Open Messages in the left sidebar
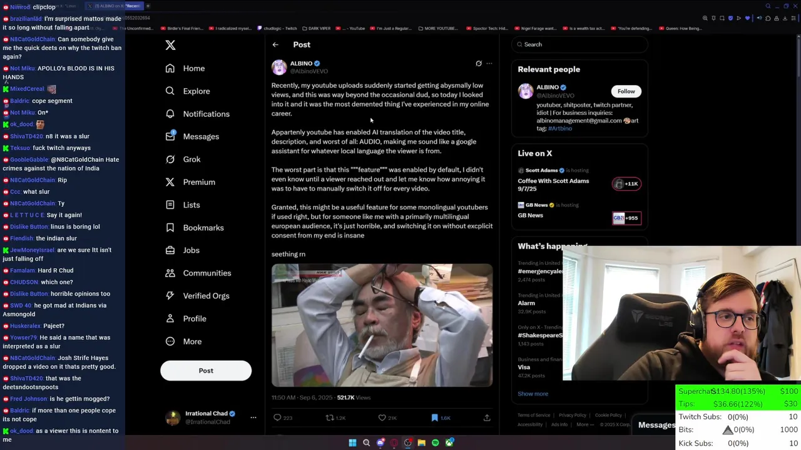Image resolution: width=801 pixels, height=450 pixels. click(191, 136)
